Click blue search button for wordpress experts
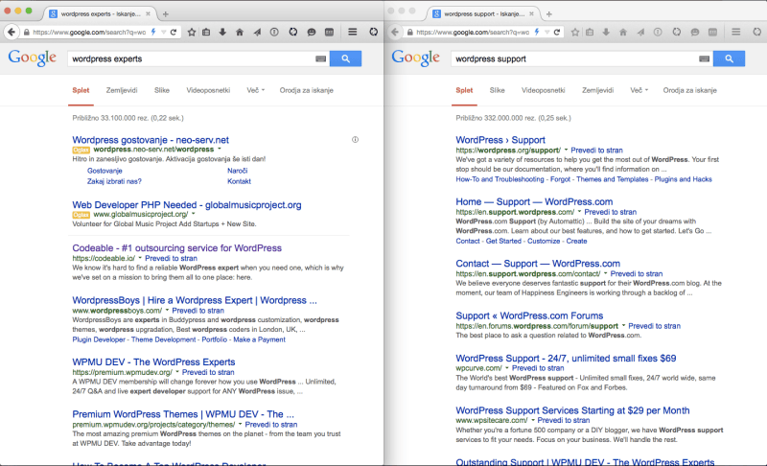Image resolution: width=767 pixels, height=466 pixels. tap(345, 58)
